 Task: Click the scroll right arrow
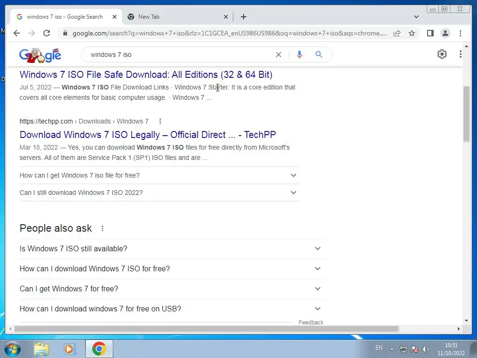tap(459, 329)
